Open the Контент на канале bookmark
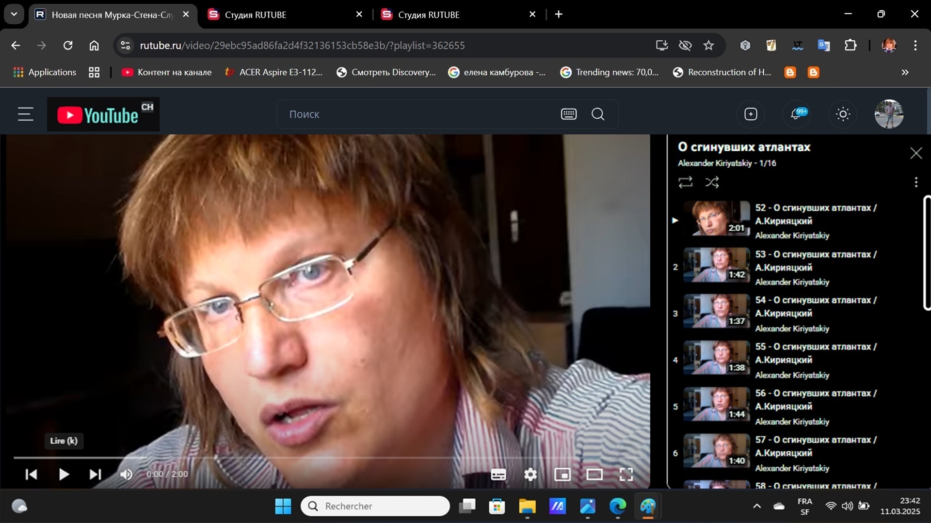 click(167, 72)
